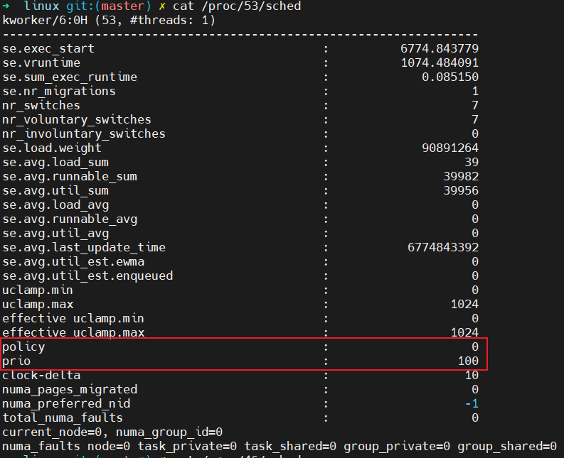Select the uclamp.max value 1024
The image size is (564, 458).
point(464,305)
